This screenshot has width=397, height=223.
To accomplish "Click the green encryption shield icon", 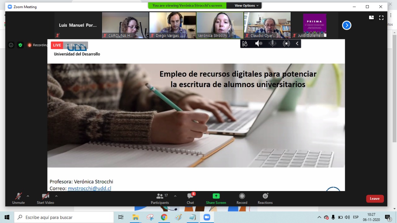I will point(20,45).
